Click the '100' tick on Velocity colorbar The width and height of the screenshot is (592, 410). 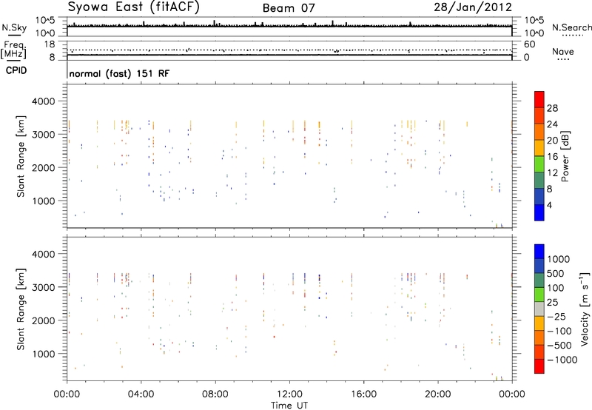[x=556, y=288]
